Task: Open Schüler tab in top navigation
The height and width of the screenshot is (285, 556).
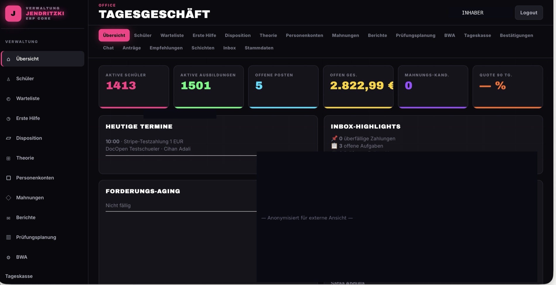Action: click(x=143, y=35)
